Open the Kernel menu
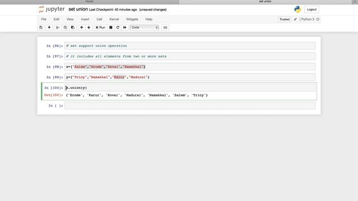This screenshot has width=358, height=201. click(x=114, y=20)
